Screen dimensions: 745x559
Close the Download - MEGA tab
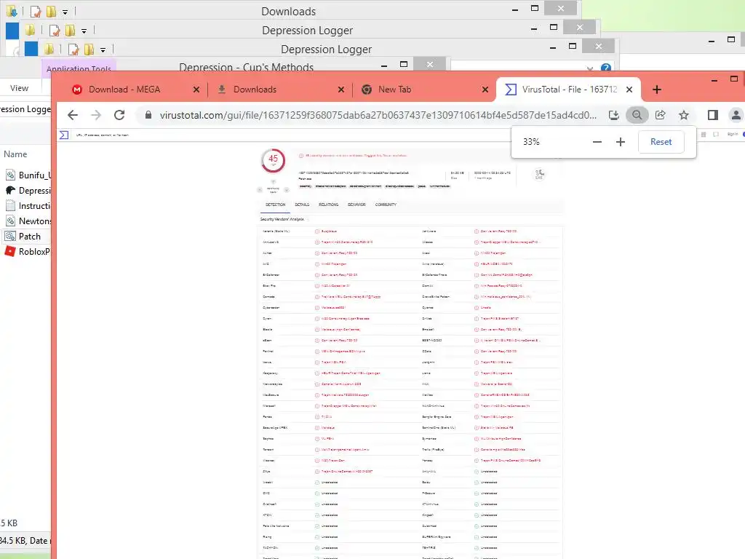click(196, 90)
